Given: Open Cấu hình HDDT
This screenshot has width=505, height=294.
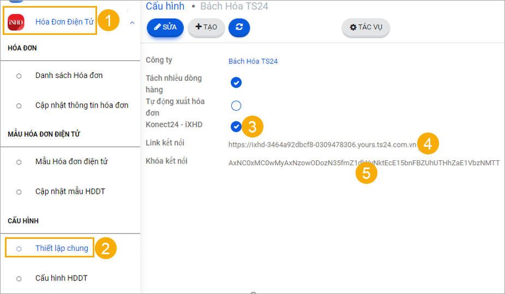Looking at the screenshot, I should tap(61, 278).
